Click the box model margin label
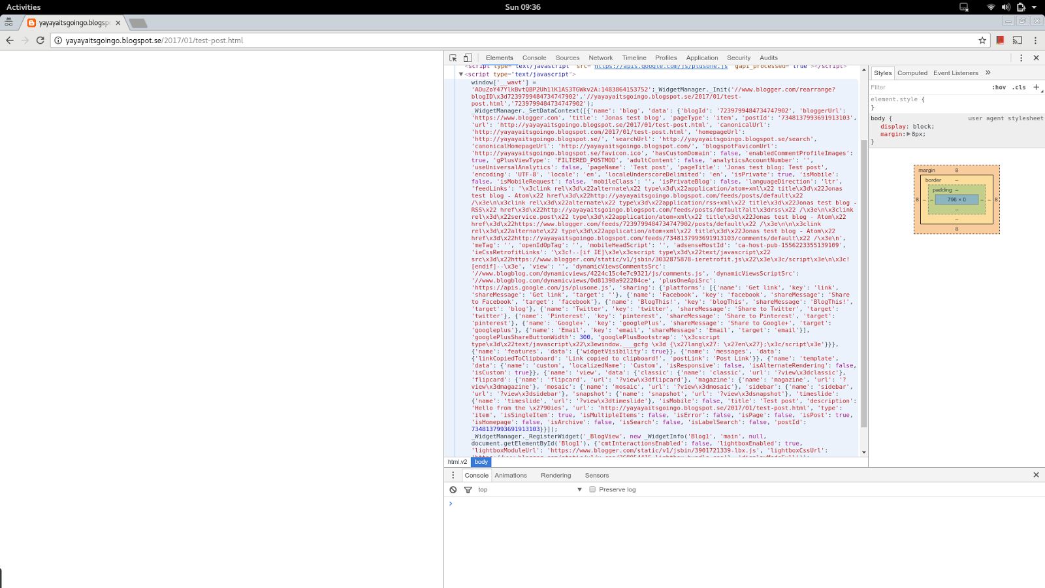 927,171
